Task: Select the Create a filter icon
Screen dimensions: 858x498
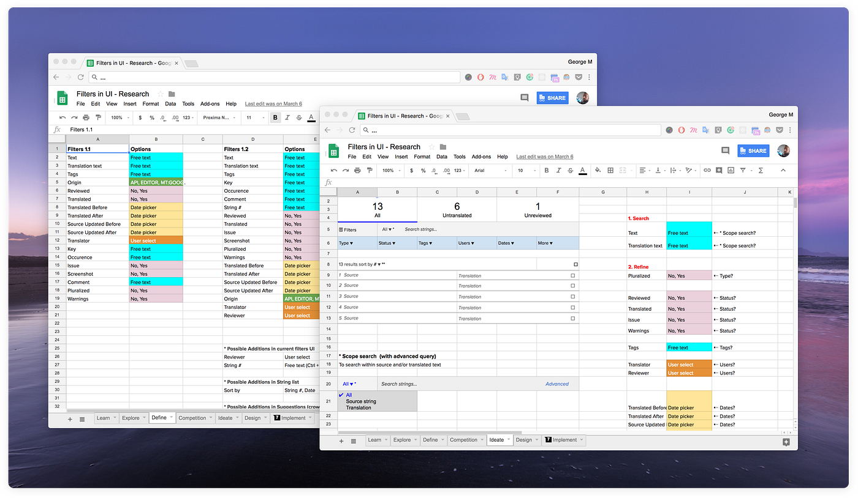Action: point(744,170)
